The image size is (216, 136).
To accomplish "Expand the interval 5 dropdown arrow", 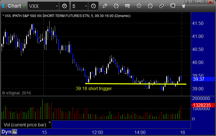I will coord(86,6).
